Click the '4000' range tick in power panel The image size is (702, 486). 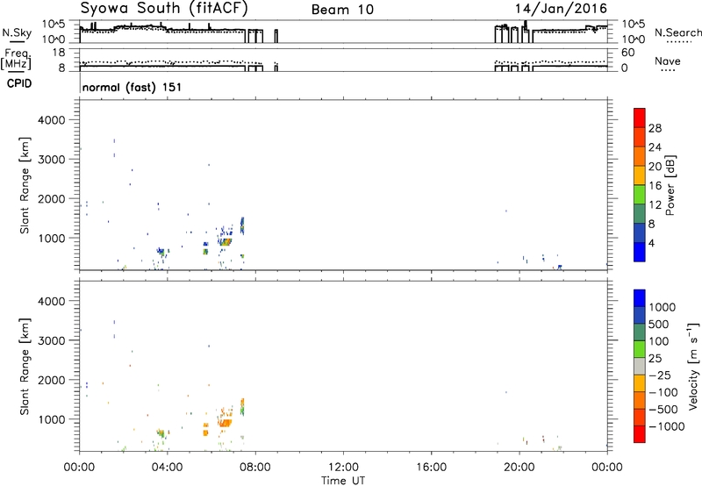pyautogui.click(x=51, y=120)
